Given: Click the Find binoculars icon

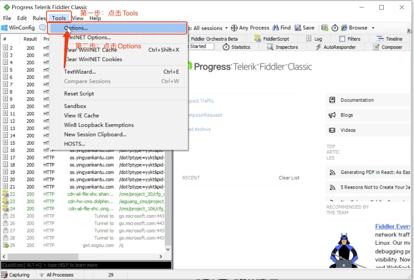Looking at the screenshot, I should 275,28.
